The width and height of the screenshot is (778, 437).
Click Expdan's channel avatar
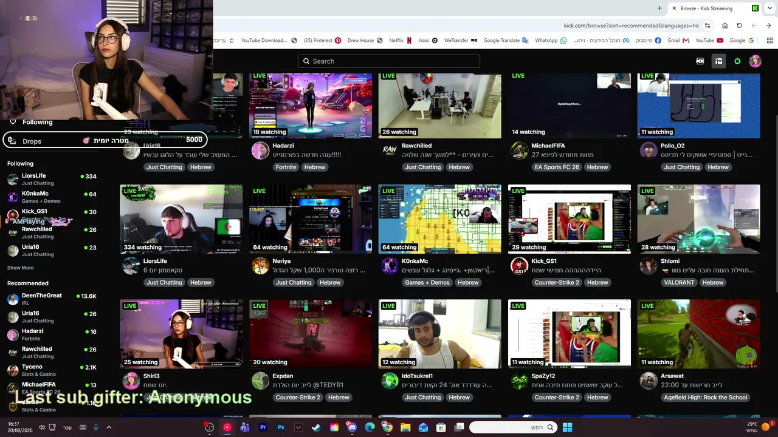click(x=260, y=381)
